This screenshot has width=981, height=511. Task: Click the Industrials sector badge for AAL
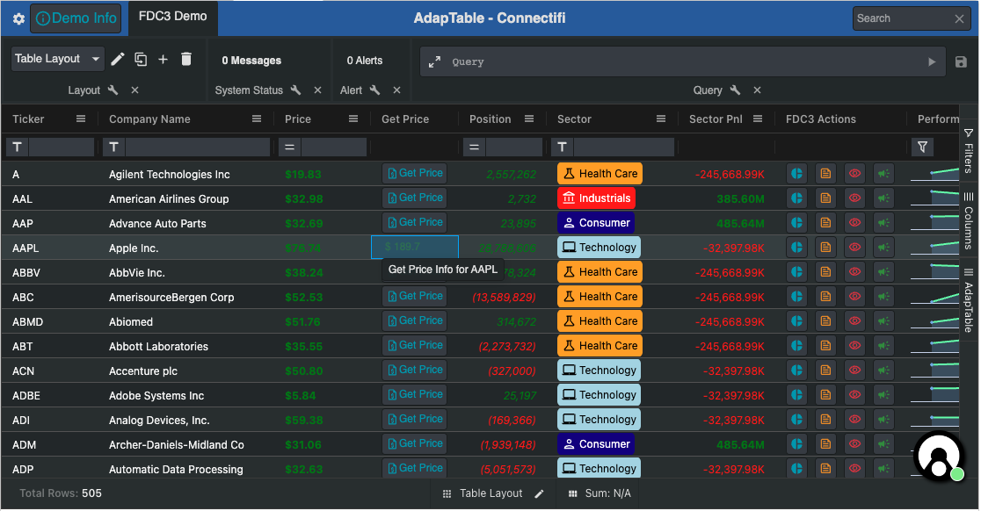596,198
